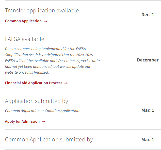Click the words 'website once it is finalized'
Viewport: 161px width, 150px height.
coord(27,72)
